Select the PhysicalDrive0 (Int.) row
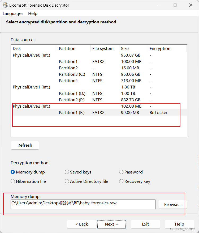Viewport: 199px width, 233px height. (x=99, y=55)
